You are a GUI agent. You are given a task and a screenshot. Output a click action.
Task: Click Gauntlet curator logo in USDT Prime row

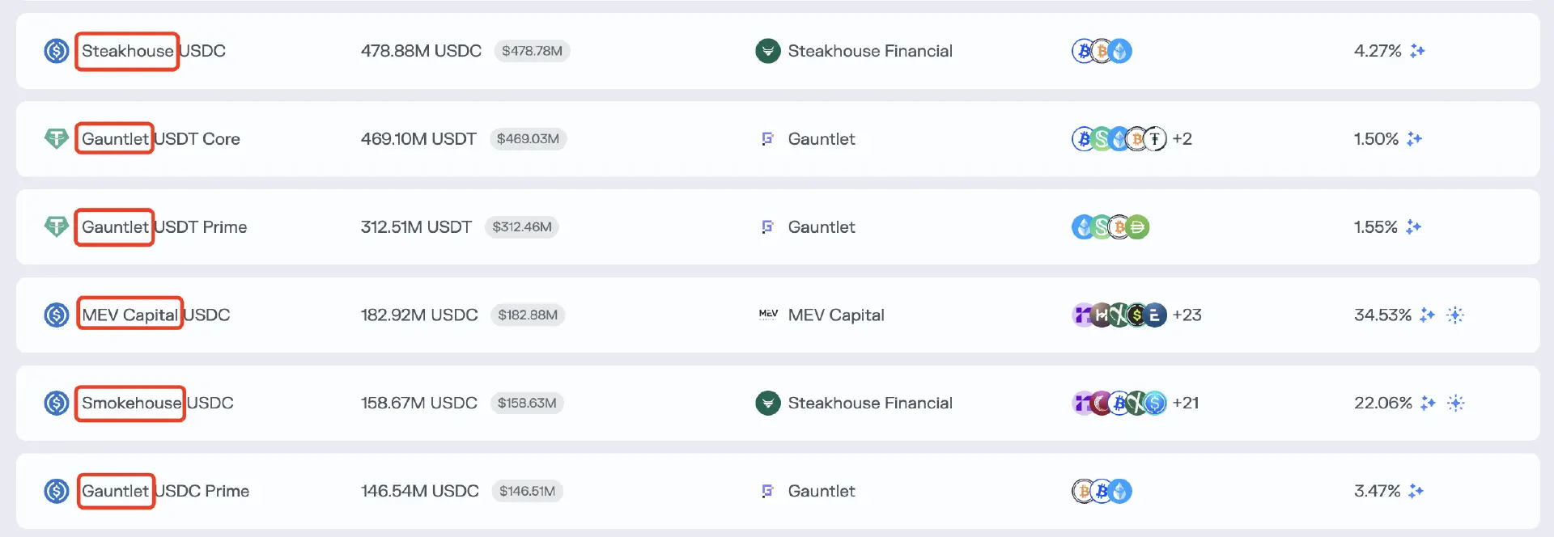767,227
